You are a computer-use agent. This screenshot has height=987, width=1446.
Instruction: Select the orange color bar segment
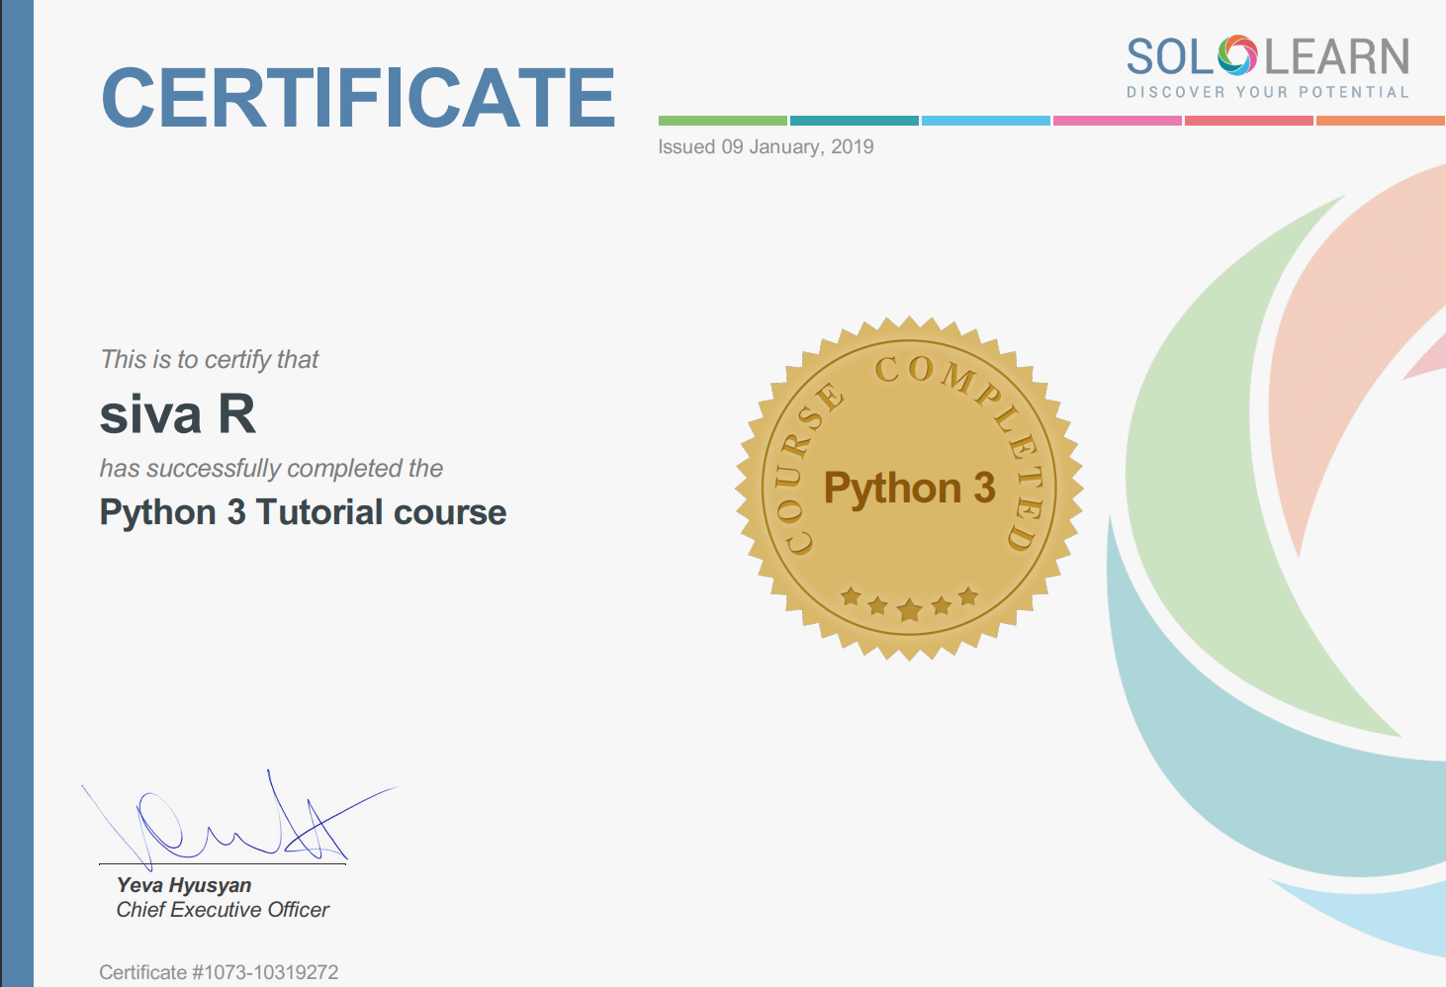(x=1380, y=121)
